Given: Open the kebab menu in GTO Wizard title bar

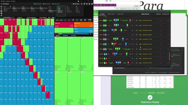Looking at the screenshot, I should pos(81,1).
